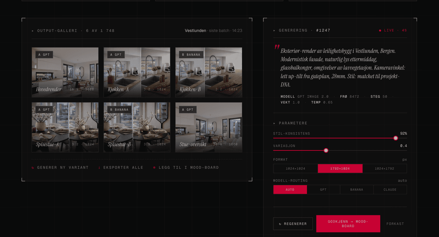This screenshot has width=439, height=237.
Task: Collapse the Generering section triangle
Action: pos(275,30)
